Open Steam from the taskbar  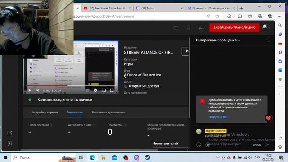[147, 157]
